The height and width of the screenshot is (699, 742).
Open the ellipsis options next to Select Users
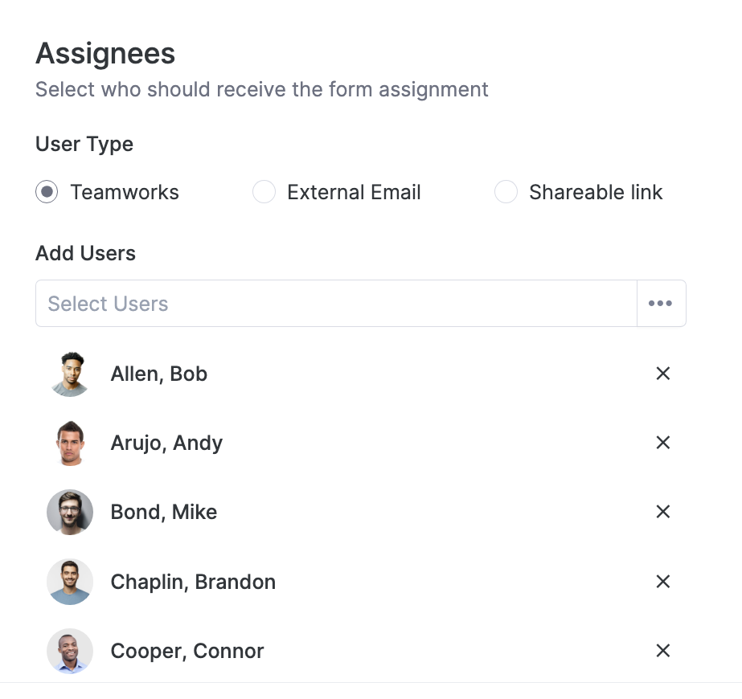click(x=660, y=303)
